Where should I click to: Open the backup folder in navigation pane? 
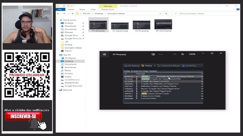68,45
